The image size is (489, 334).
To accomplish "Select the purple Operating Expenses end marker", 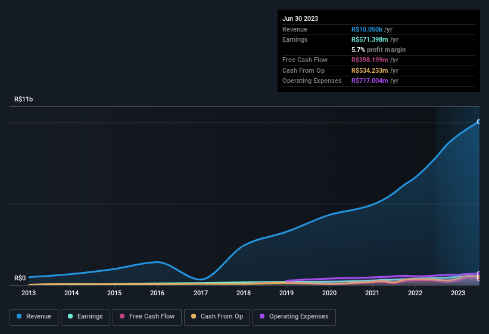I will click(479, 273).
